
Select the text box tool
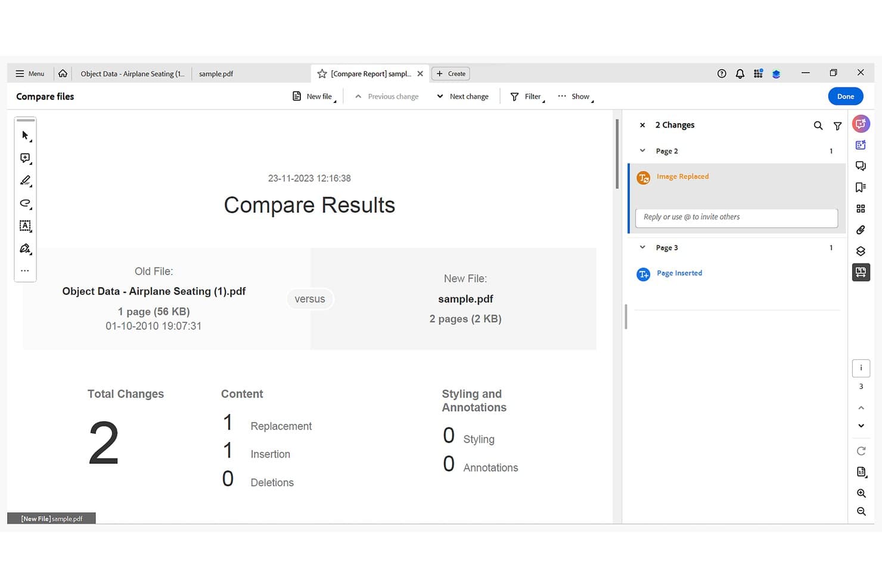tap(25, 226)
